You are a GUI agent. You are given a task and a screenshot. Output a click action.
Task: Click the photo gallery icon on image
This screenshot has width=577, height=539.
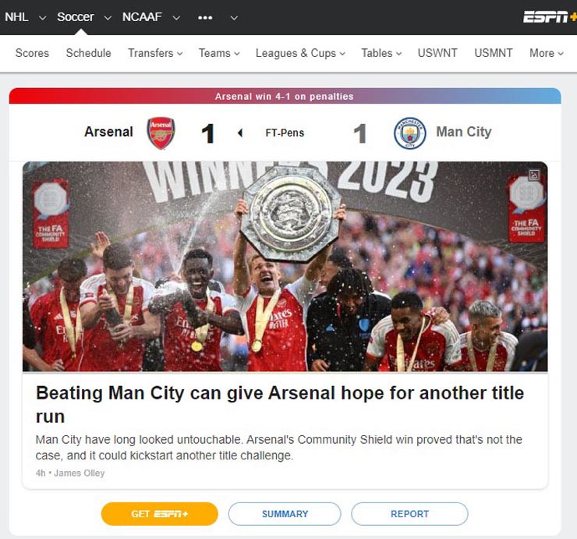tap(534, 175)
